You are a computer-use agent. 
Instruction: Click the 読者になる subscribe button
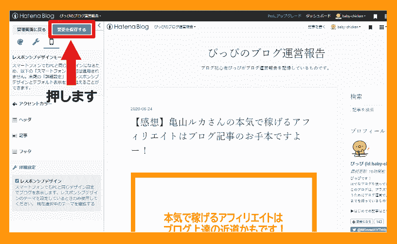point(361,222)
